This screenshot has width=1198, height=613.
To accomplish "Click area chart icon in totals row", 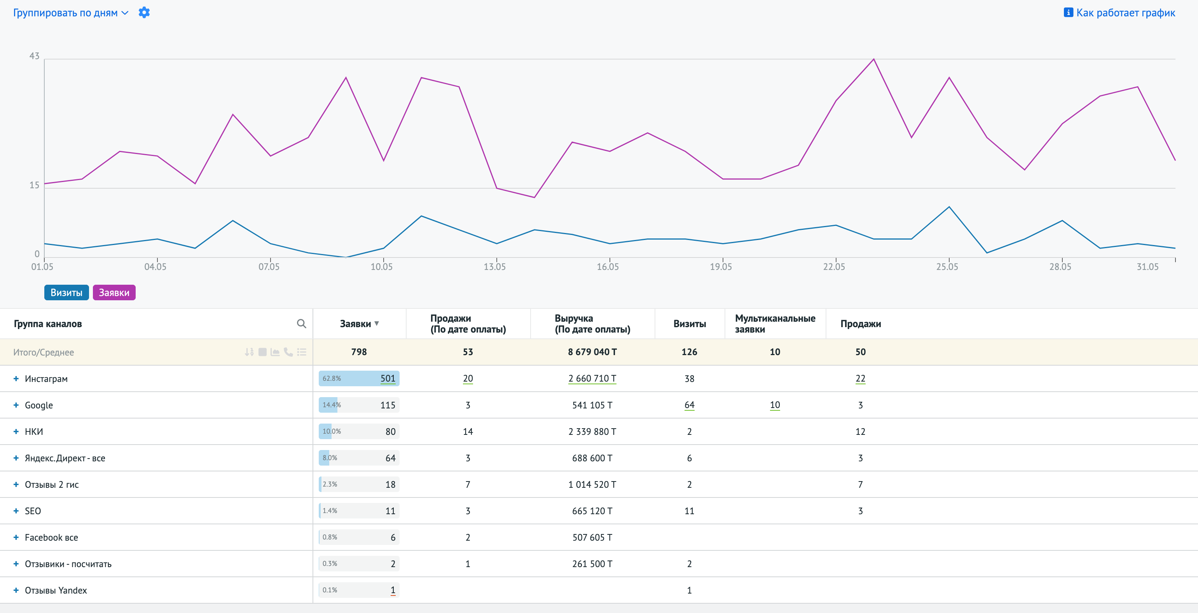I will coord(275,352).
